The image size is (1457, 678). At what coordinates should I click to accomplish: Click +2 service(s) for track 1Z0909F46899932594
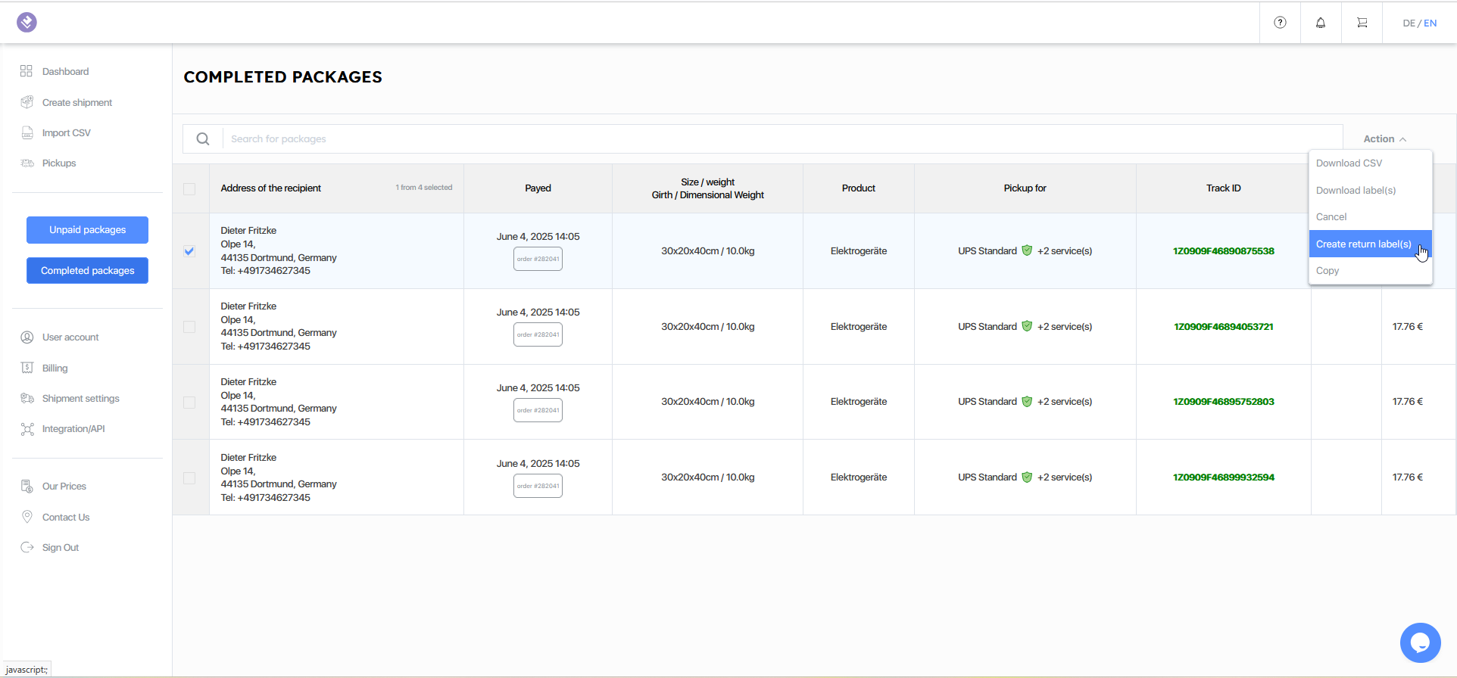click(1065, 477)
